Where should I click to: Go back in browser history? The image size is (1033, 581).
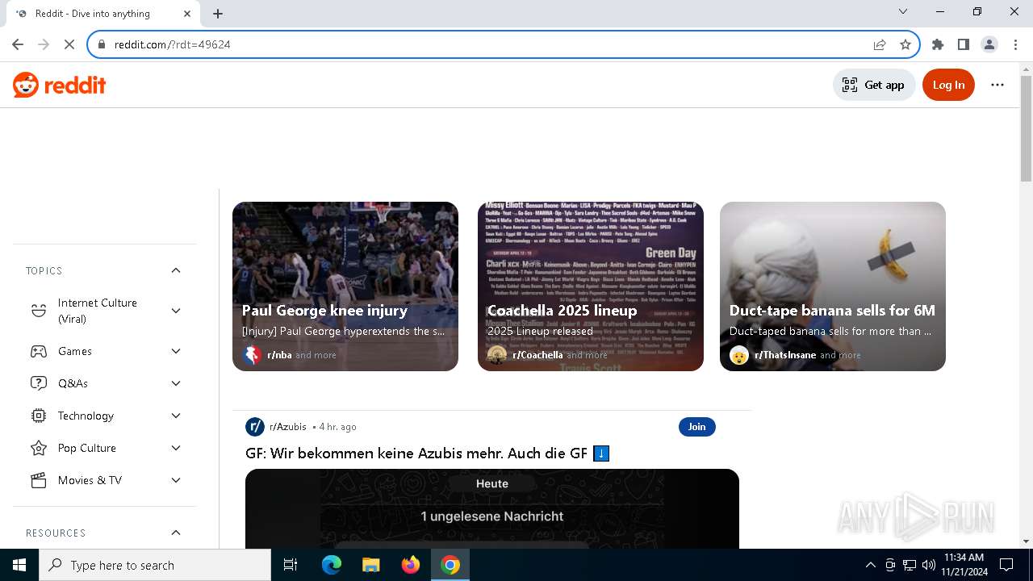pyautogui.click(x=18, y=44)
